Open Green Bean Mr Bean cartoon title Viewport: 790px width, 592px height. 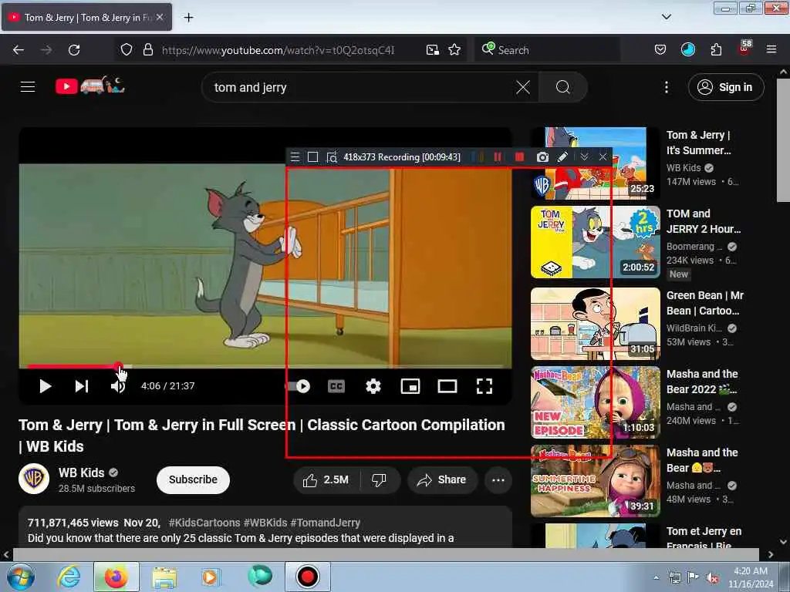tap(705, 303)
